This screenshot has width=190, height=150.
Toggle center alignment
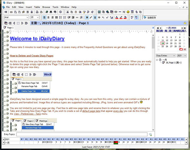click(x=48, y=17)
